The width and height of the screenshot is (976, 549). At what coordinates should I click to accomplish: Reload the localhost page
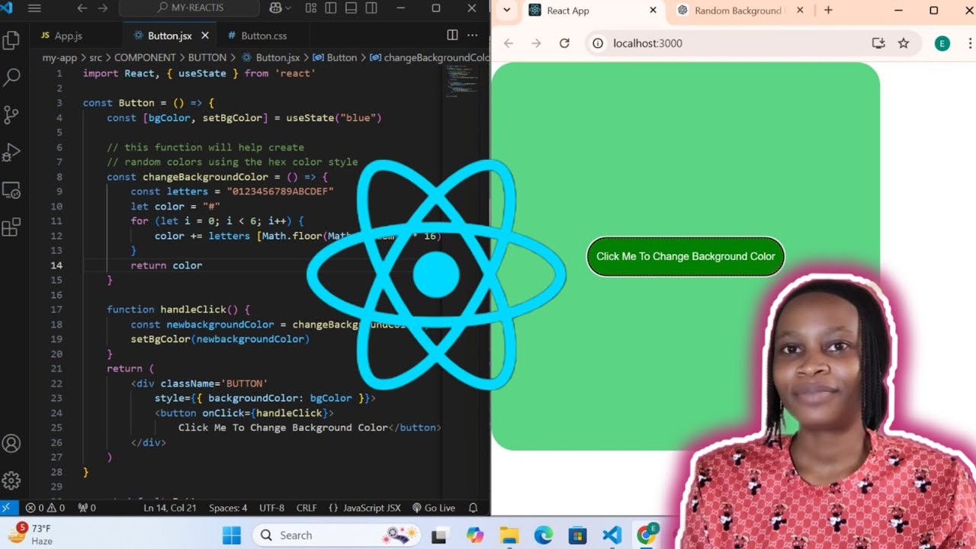pos(564,43)
